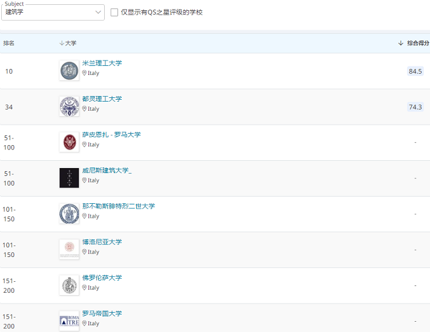Viewport: 430px width, 332px height.
Task: Select the score 74.3 for 都灵理工大学
Action: pyautogui.click(x=415, y=107)
